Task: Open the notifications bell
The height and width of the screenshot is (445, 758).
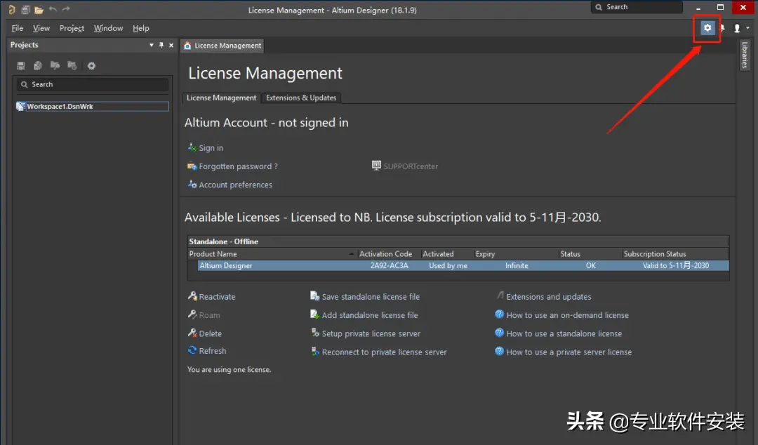Action: 722,28
